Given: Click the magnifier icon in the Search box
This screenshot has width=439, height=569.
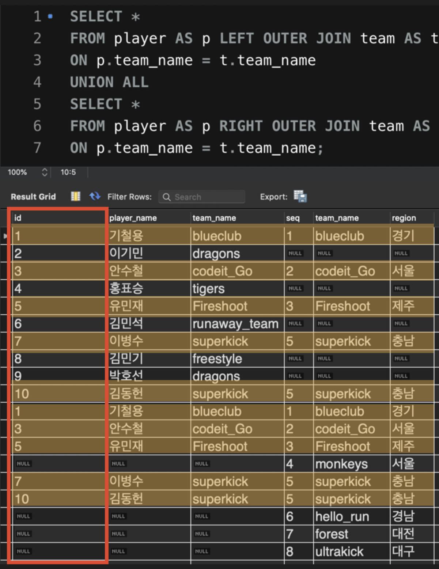Looking at the screenshot, I should pos(167,197).
